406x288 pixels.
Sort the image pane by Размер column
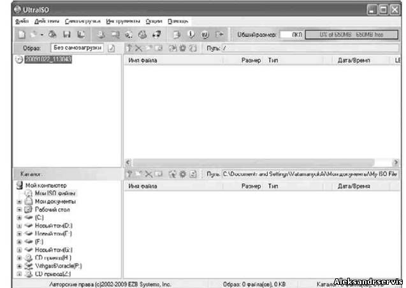coord(244,61)
